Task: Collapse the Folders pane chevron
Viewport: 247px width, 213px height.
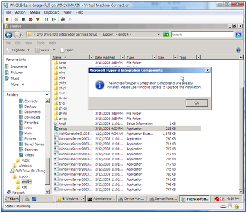Action: [x=47, y=94]
